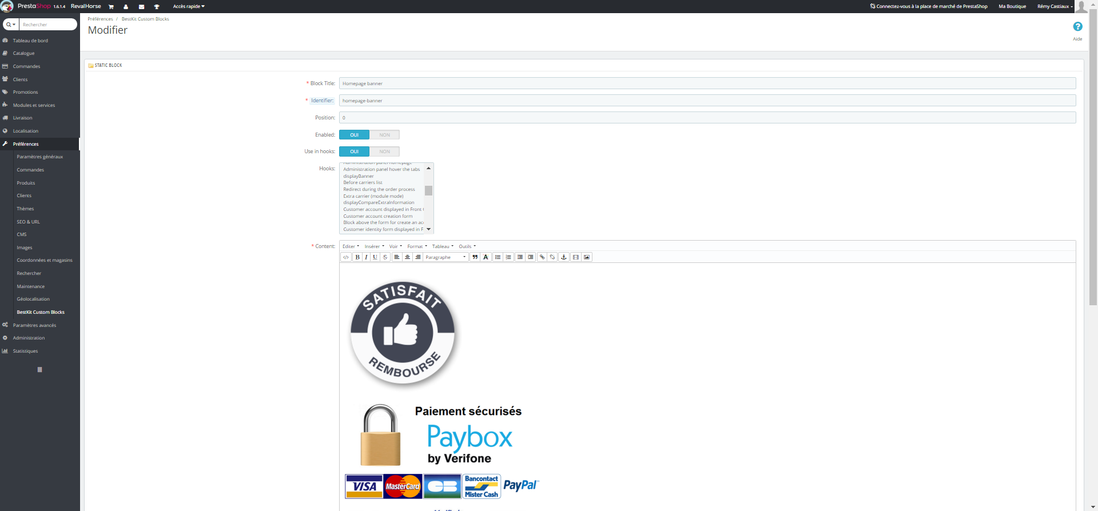Click the Rechercher search box
The height and width of the screenshot is (511, 1098).
coord(48,25)
